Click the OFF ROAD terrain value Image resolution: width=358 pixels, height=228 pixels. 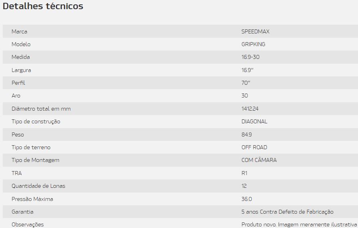click(x=254, y=147)
